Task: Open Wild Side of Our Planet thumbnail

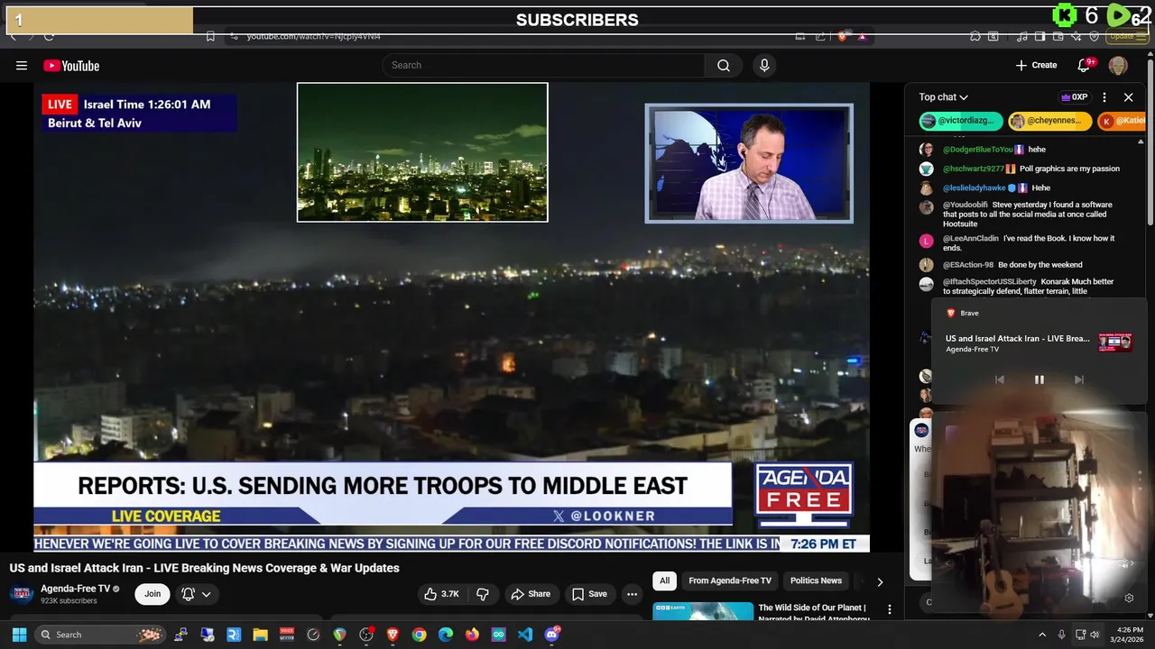Action: click(703, 611)
